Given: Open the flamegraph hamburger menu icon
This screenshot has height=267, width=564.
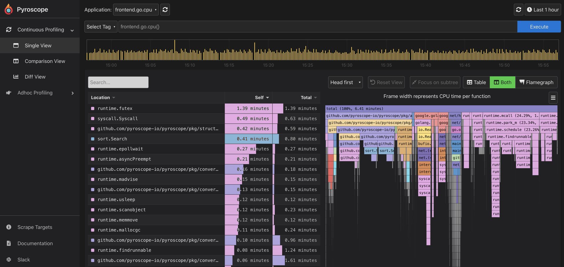Looking at the screenshot, I should click(553, 98).
